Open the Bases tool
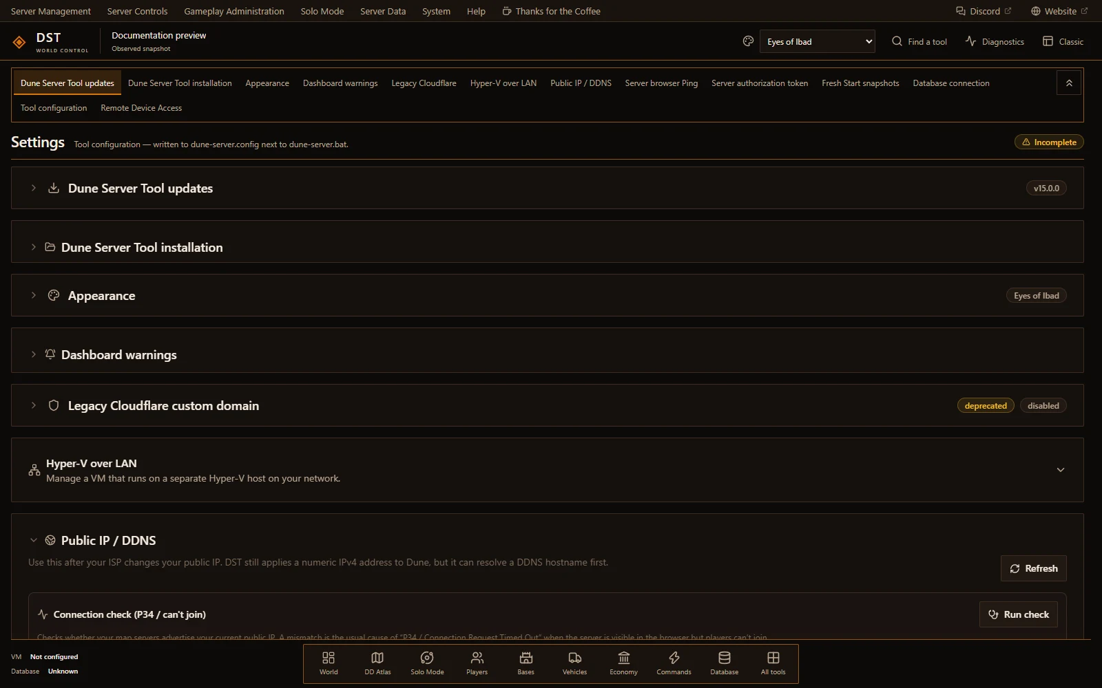 tap(526, 663)
